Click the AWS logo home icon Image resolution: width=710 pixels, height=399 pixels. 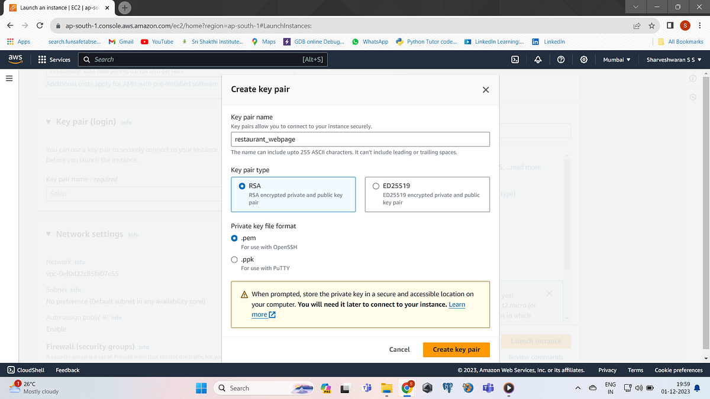[15, 59]
